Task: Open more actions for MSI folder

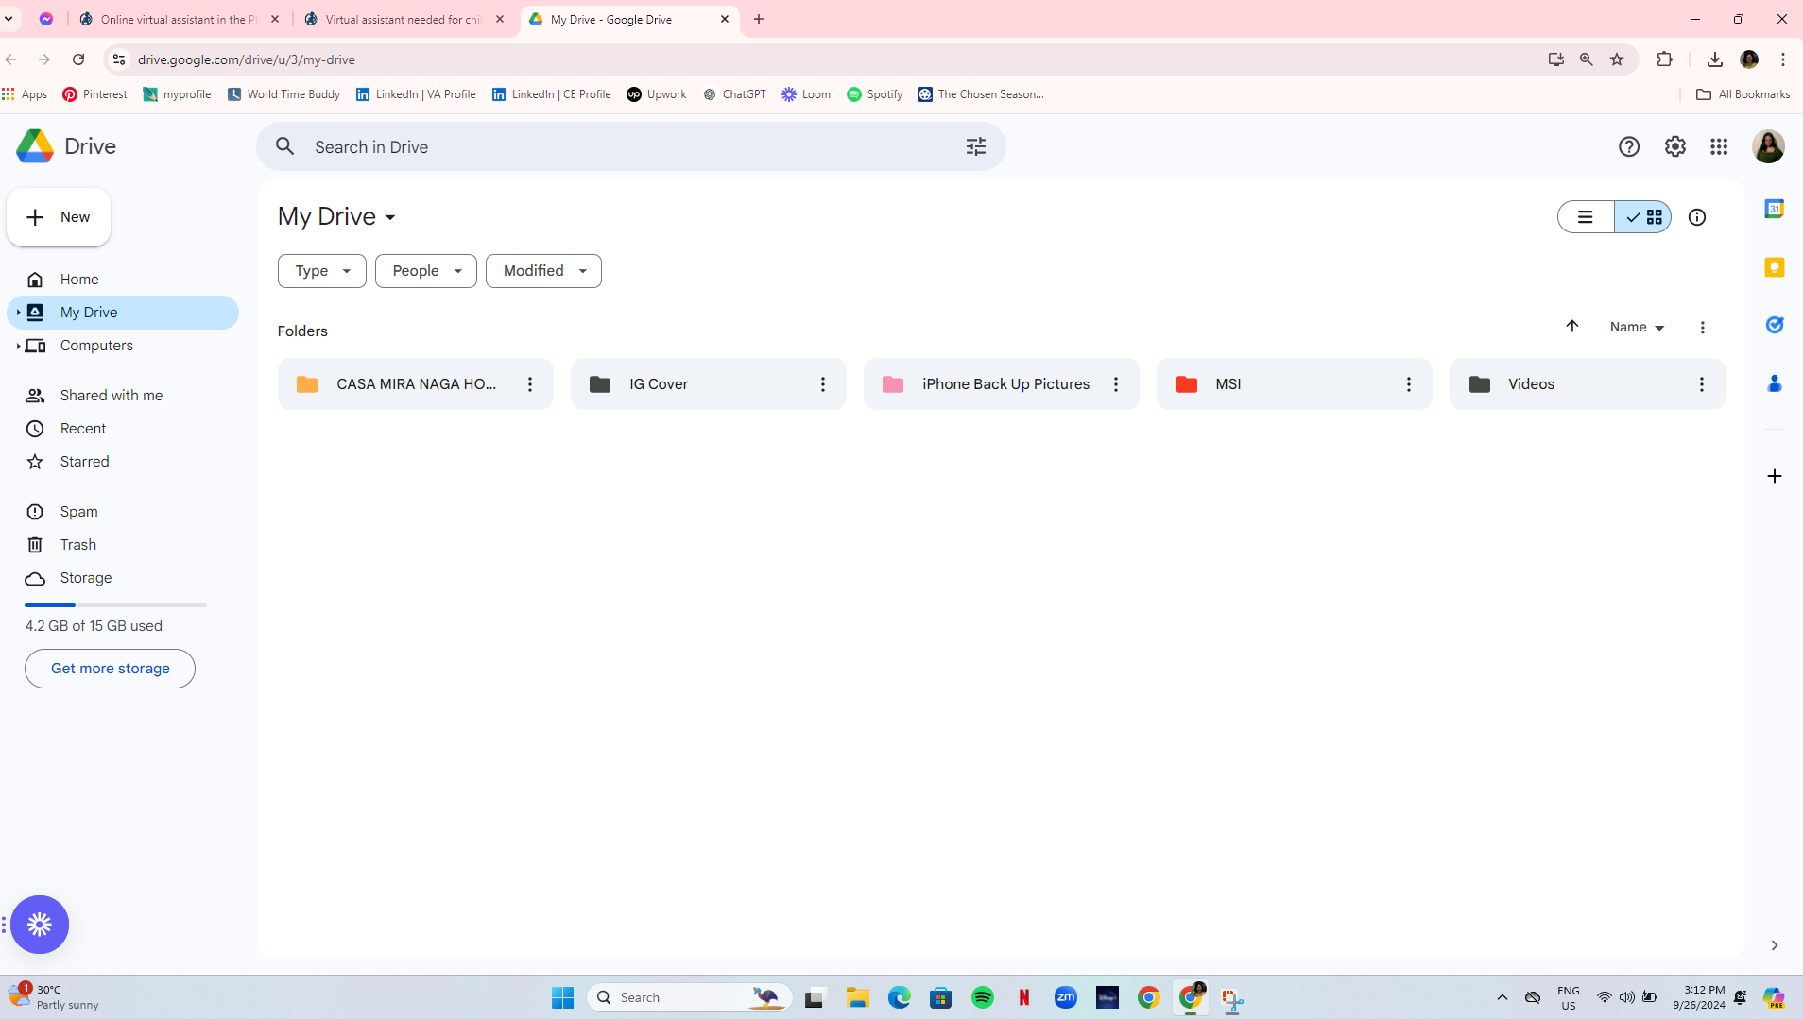Action: tap(1409, 384)
